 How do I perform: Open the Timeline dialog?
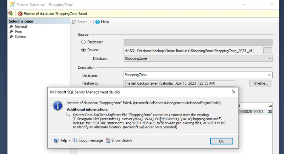point(260,83)
